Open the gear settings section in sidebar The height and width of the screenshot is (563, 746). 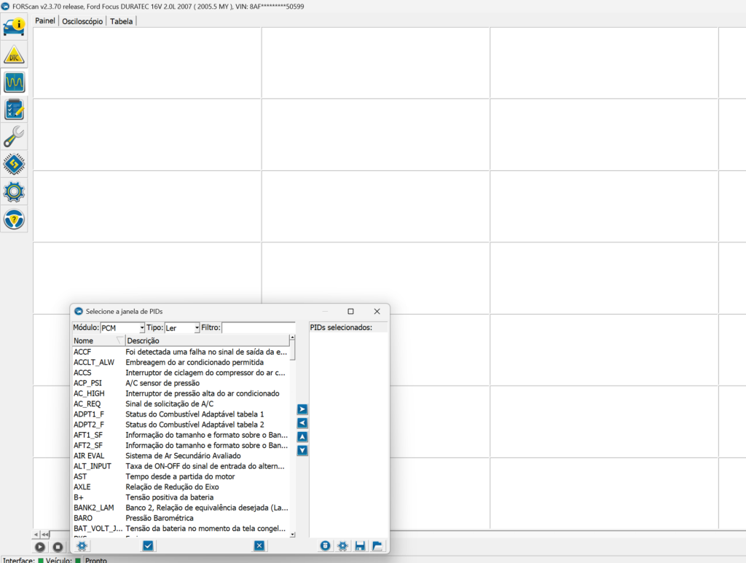(x=15, y=192)
